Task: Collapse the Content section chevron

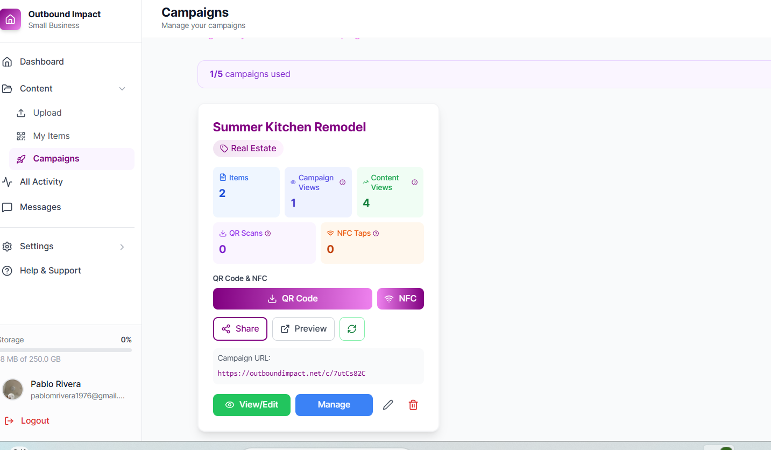Action: tap(122, 88)
